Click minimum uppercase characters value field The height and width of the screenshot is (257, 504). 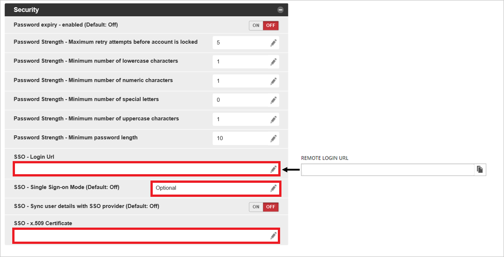(x=246, y=119)
